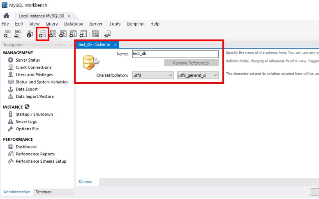Open the Query menu
Image resolution: width=319 pixels, height=199 pixels.
click(x=52, y=24)
